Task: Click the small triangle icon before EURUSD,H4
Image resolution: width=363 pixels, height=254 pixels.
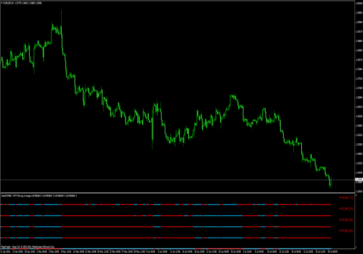Action: click(2, 2)
